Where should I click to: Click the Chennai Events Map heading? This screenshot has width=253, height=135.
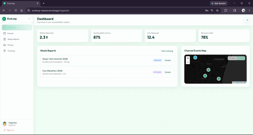point(195,51)
